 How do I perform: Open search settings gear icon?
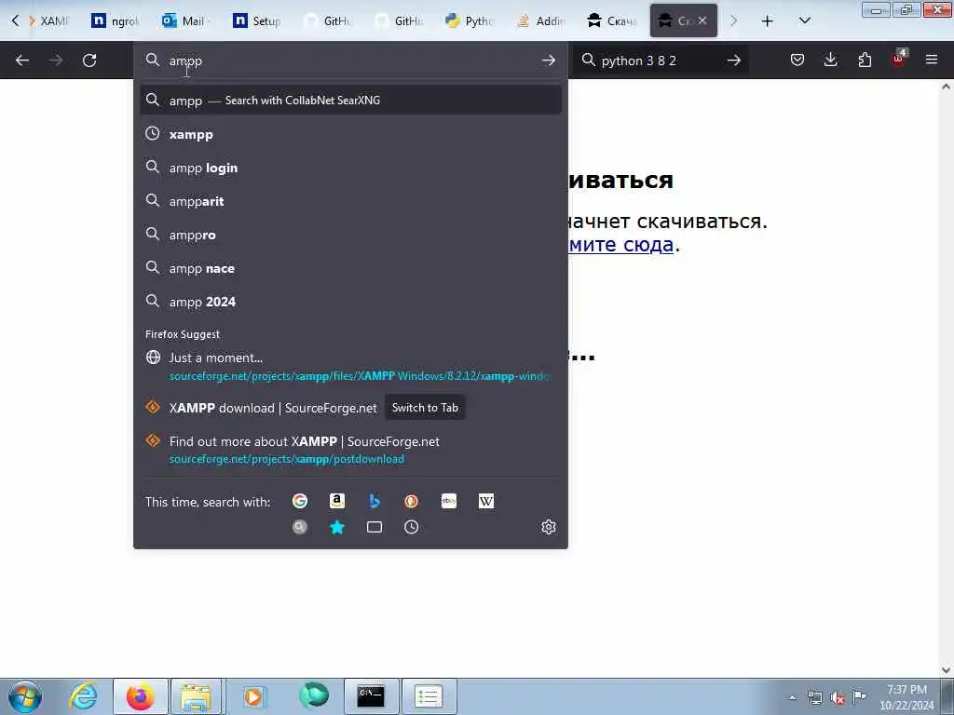click(548, 527)
